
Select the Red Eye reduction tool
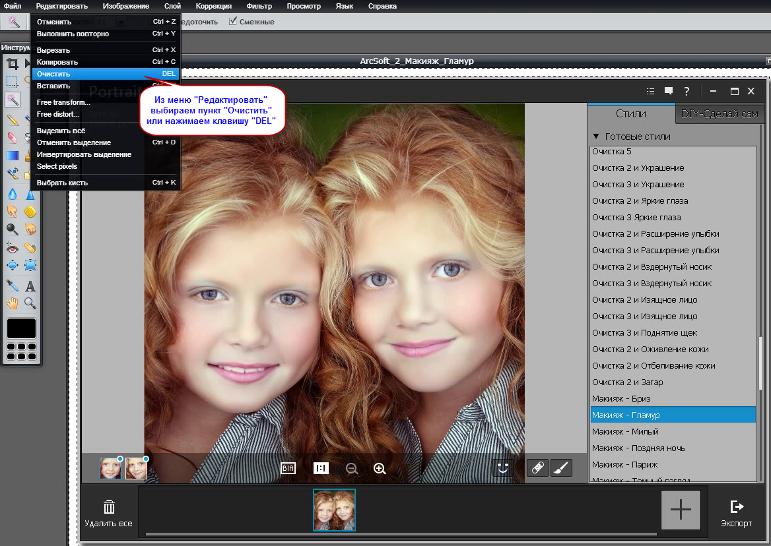[13, 248]
